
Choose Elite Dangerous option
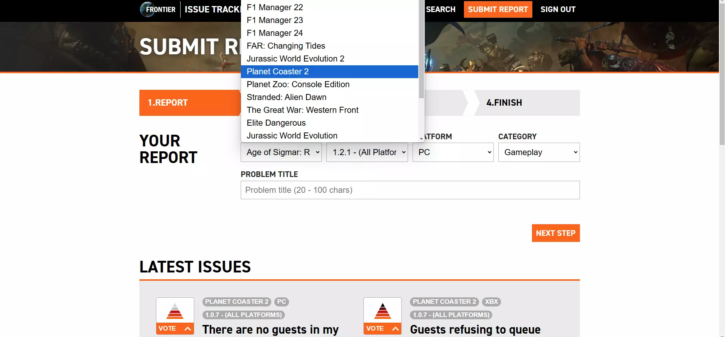(329, 123)
